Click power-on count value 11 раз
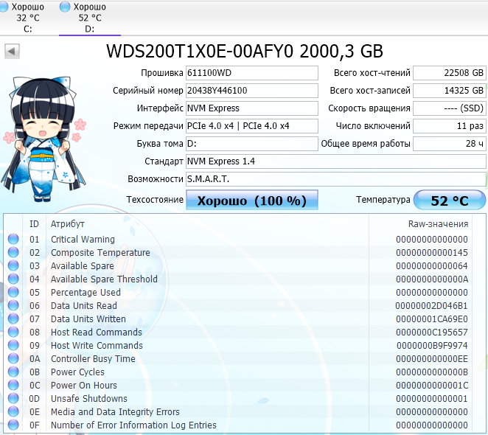Image resolution: width=488 pixels, height=435 pixels. 450,126
